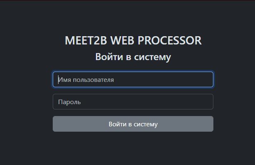Focus the Пароль password field
Viewport: 255px width, 165px height.
[x=133, y=102]
